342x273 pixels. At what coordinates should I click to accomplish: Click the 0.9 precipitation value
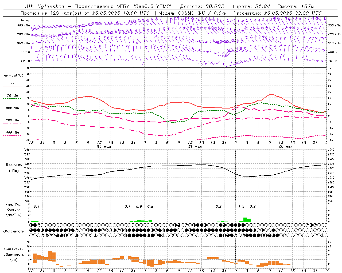click(x=139, y=206)
